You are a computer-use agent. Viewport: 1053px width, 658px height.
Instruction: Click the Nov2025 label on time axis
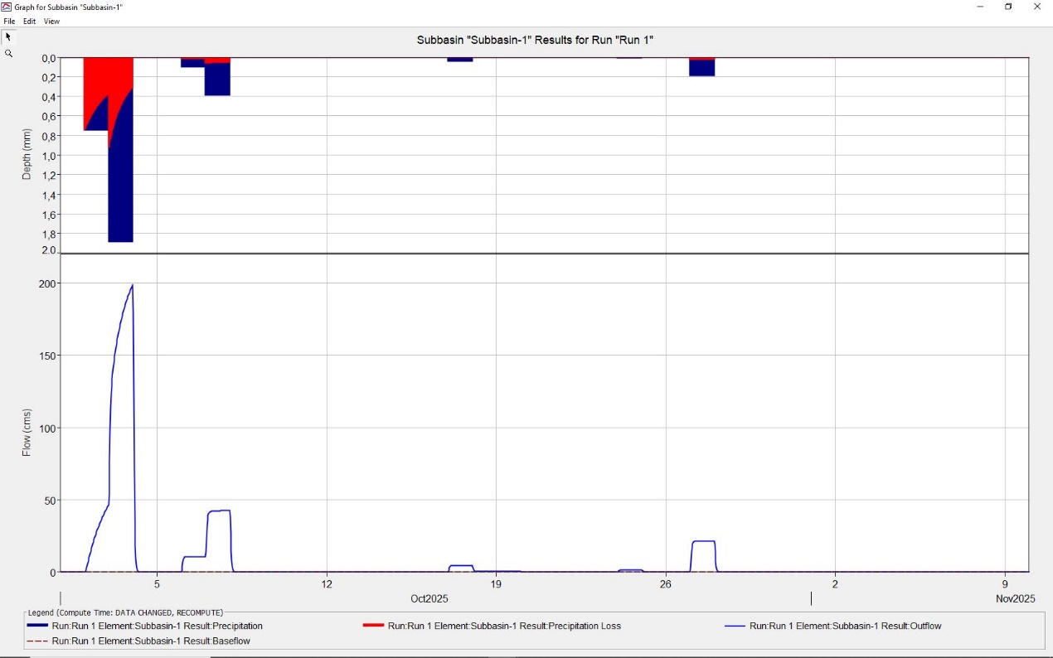1016,598
